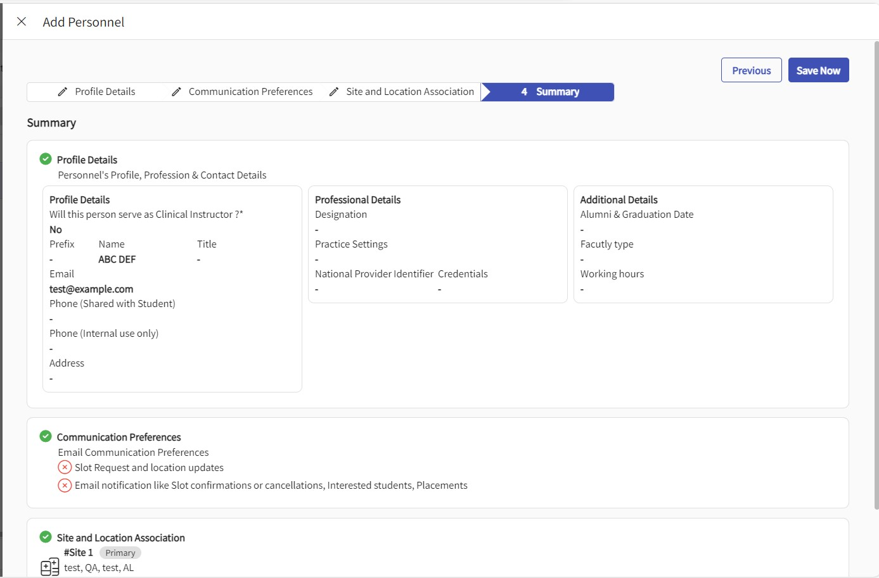This screenshot has width=879, height=578.
Task: Click the test@example.com email value
Action: coord(91,289)
